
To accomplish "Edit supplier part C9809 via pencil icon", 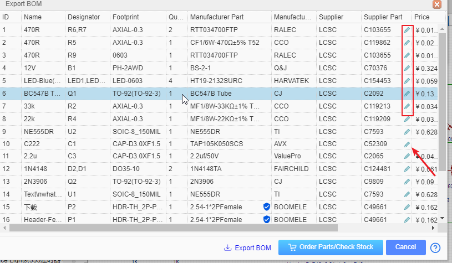I will click(407, 182).
